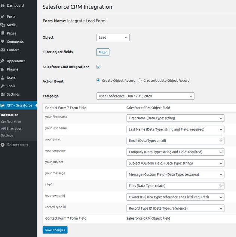
Task: Open the Media menu label
Action: pos(12,25)
